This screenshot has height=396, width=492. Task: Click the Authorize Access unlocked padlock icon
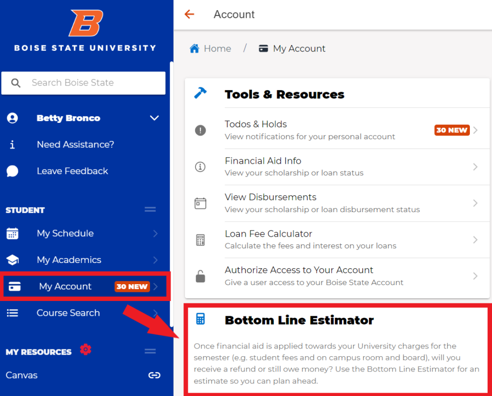[200, 276]
